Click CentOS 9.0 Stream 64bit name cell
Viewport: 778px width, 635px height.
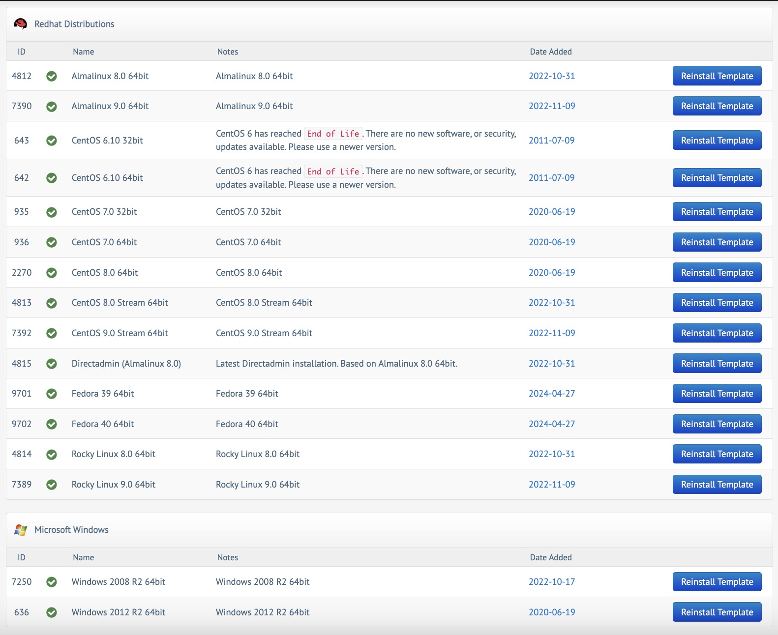[x=120, y=333]
